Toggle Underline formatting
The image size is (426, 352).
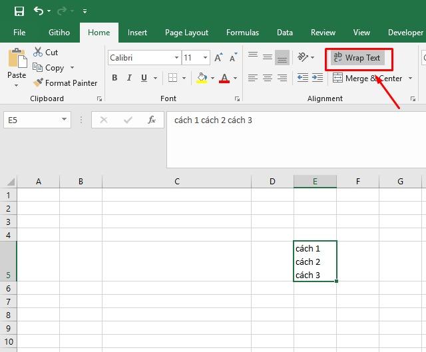[x=144, y=78]
